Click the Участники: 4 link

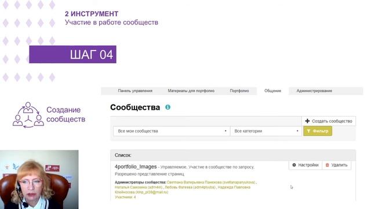[x=125, y=197]
